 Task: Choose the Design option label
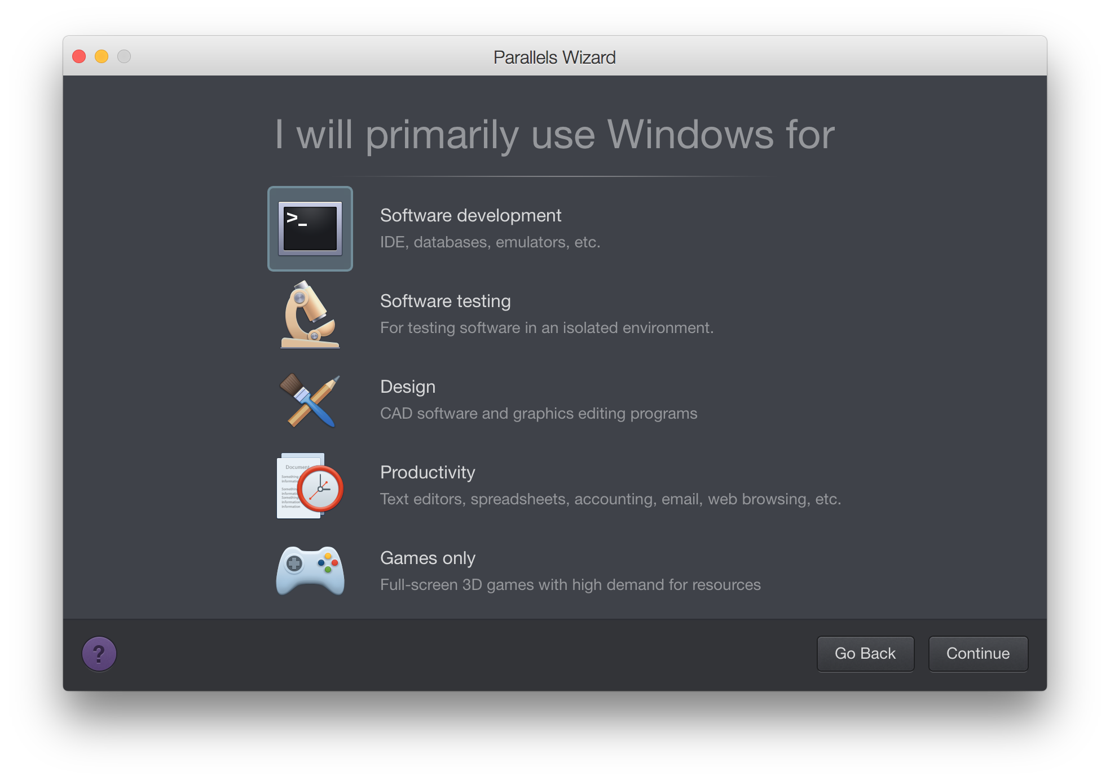click(408, 387)
